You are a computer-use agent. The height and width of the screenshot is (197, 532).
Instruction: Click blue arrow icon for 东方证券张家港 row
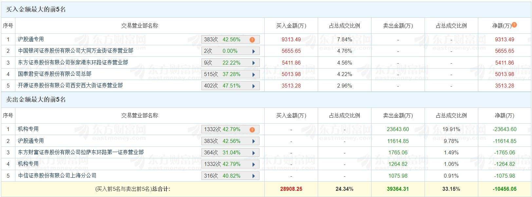point(254,63)
